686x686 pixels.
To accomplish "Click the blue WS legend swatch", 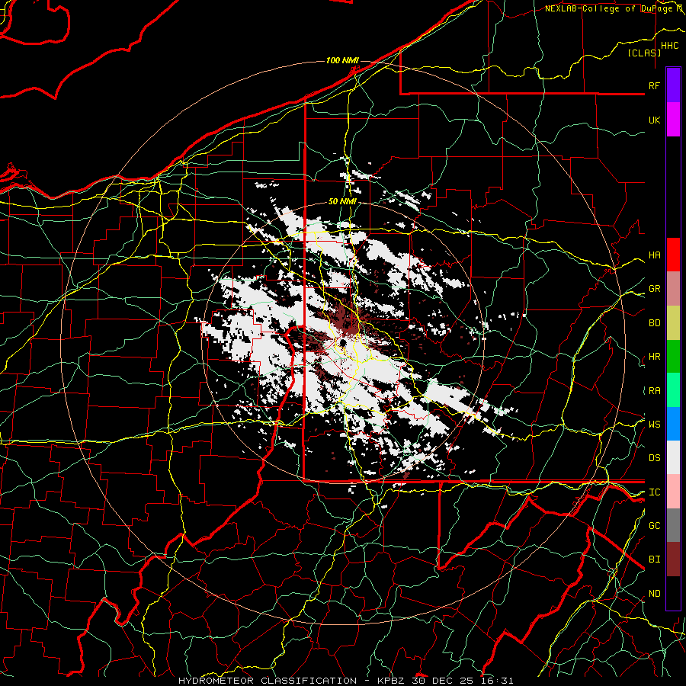I will pyautogui.click(x=673, y=424).
